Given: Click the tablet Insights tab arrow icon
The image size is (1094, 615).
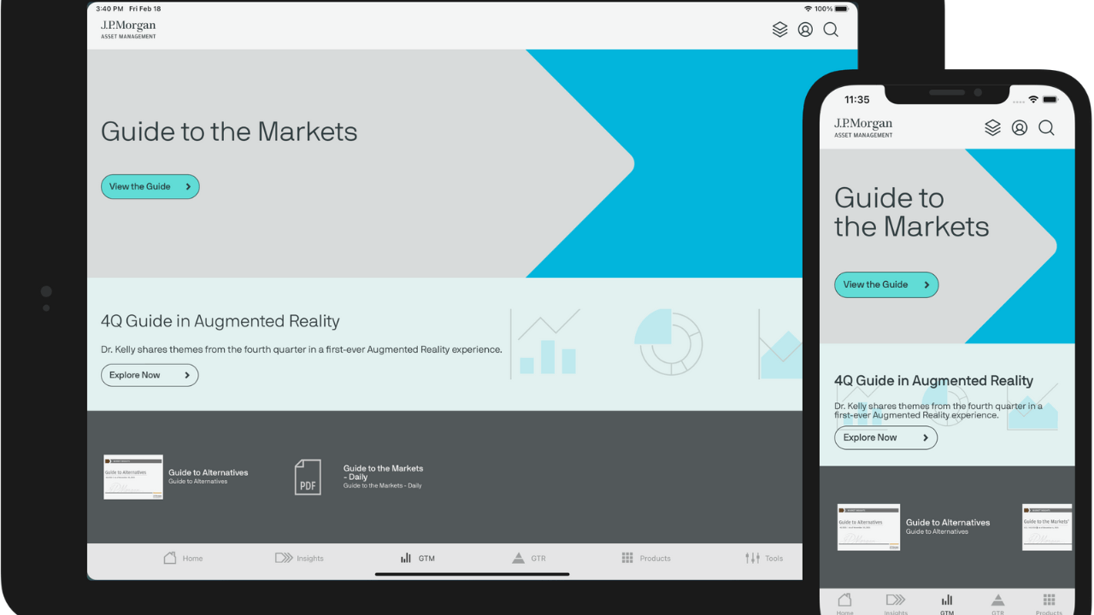Looking at the screenshot, I should coord(284,558).
